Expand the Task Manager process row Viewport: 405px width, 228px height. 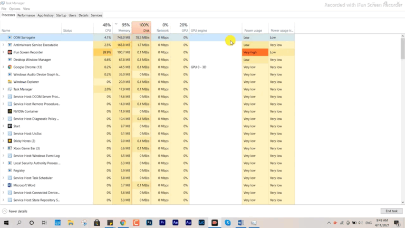(3, 89)
